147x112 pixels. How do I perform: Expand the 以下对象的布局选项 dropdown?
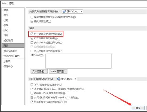67,79
